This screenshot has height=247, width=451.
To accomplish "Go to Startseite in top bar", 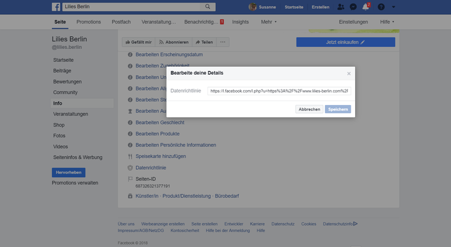I will tap(294, 7).
